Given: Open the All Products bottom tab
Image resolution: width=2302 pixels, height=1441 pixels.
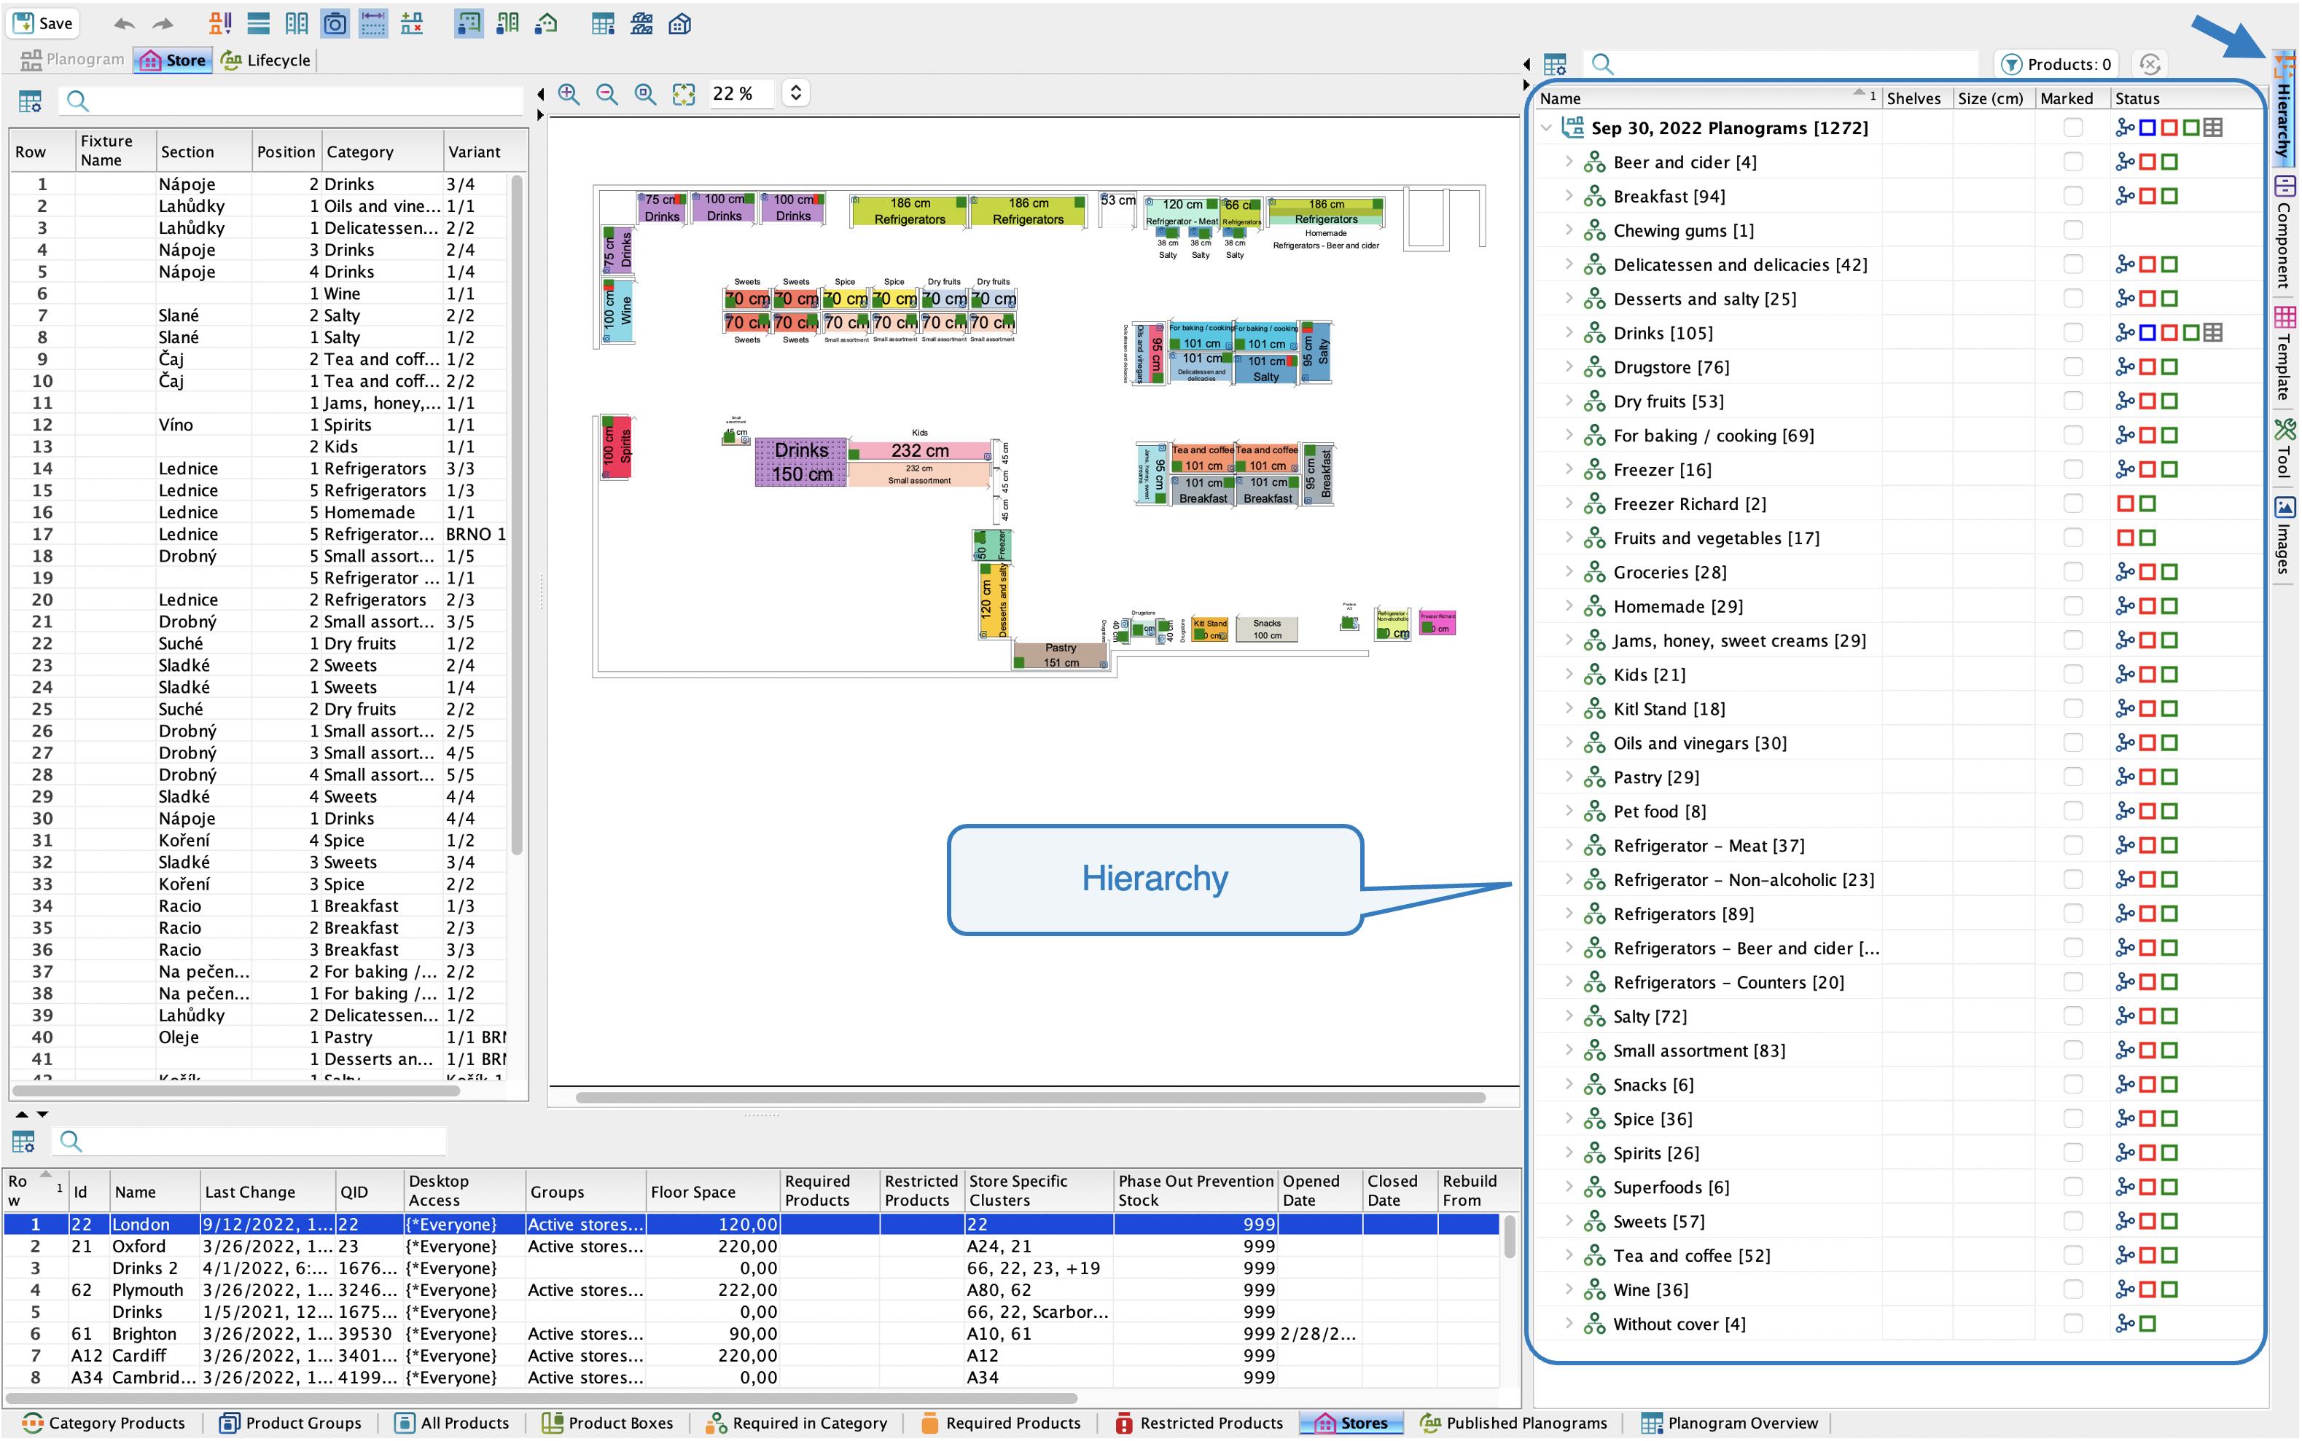Looking at the screenshot, I should tap(453, 1423).
